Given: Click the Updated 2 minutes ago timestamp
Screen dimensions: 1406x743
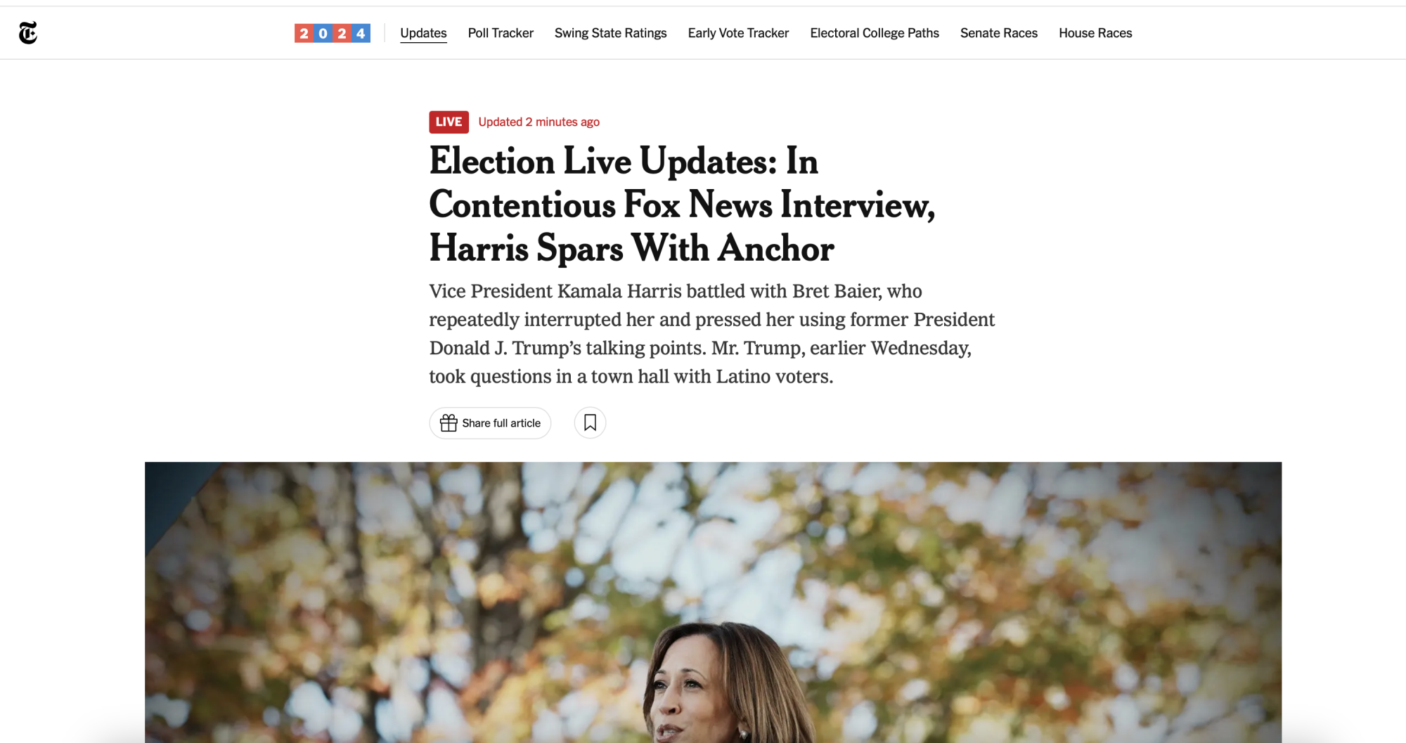Looking at the screenshot, I should tap(539, 122).
